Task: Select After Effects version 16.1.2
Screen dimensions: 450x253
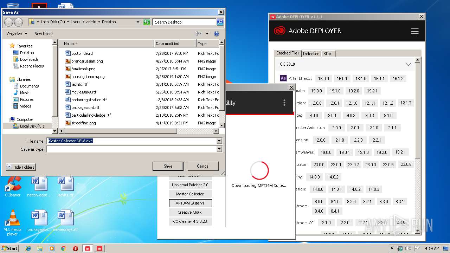Action: point(398,78)
